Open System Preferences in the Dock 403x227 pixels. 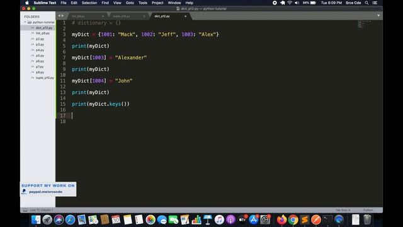265,220
